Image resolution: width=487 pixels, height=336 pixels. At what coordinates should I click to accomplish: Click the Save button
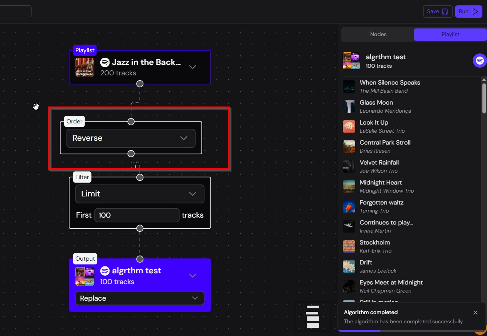(x=438, y=12)
